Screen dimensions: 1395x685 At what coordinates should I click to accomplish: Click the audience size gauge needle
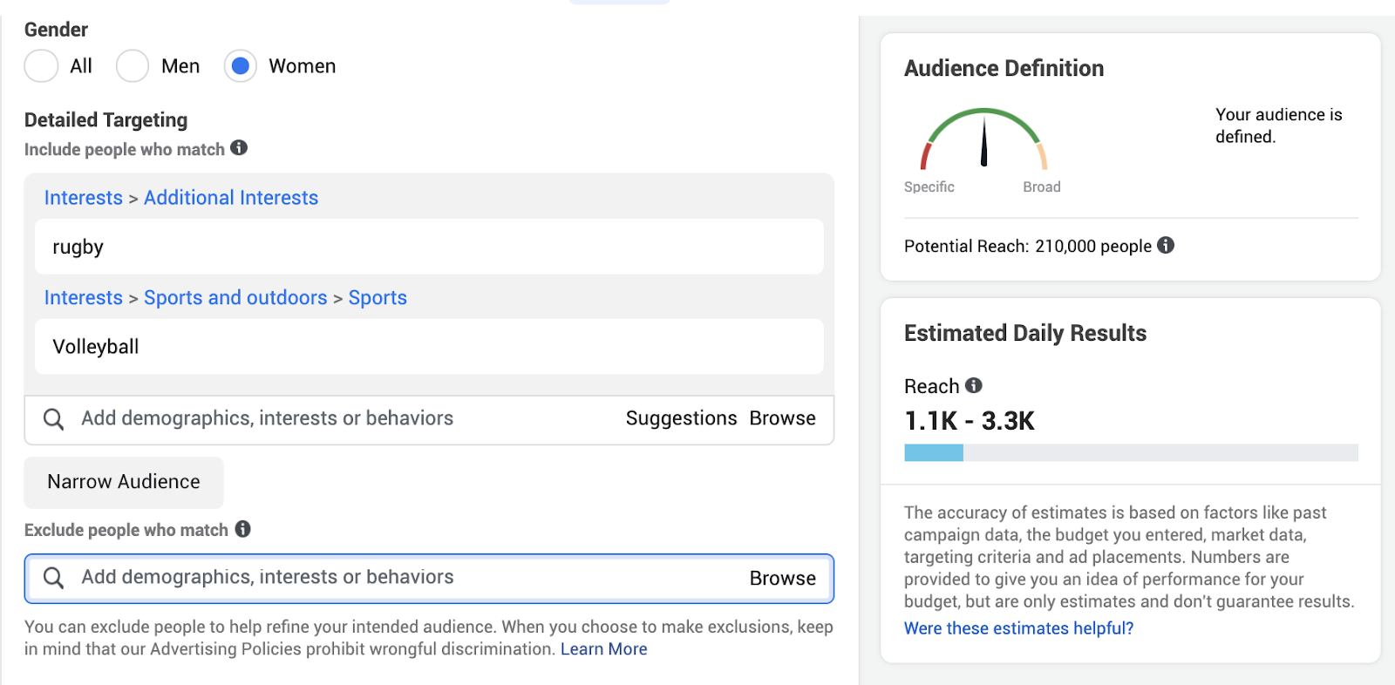pos(984,142)
